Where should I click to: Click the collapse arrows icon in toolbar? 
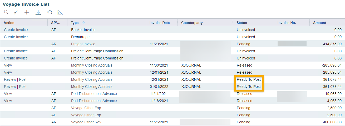click(x=16, y=12)
